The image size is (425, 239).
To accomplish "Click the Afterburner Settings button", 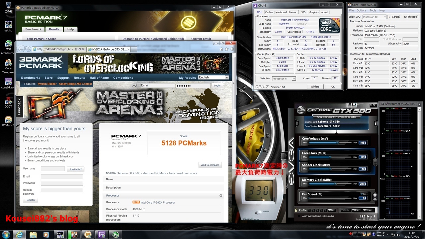I will (367, 210).
